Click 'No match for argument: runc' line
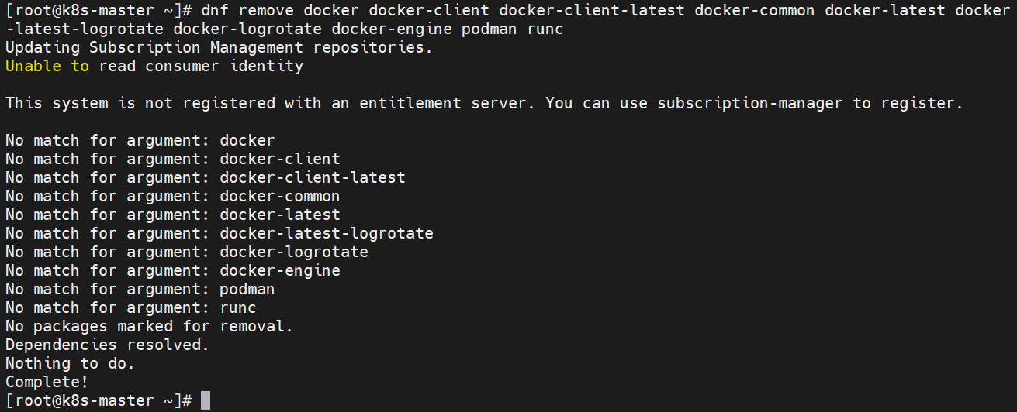 130,307
